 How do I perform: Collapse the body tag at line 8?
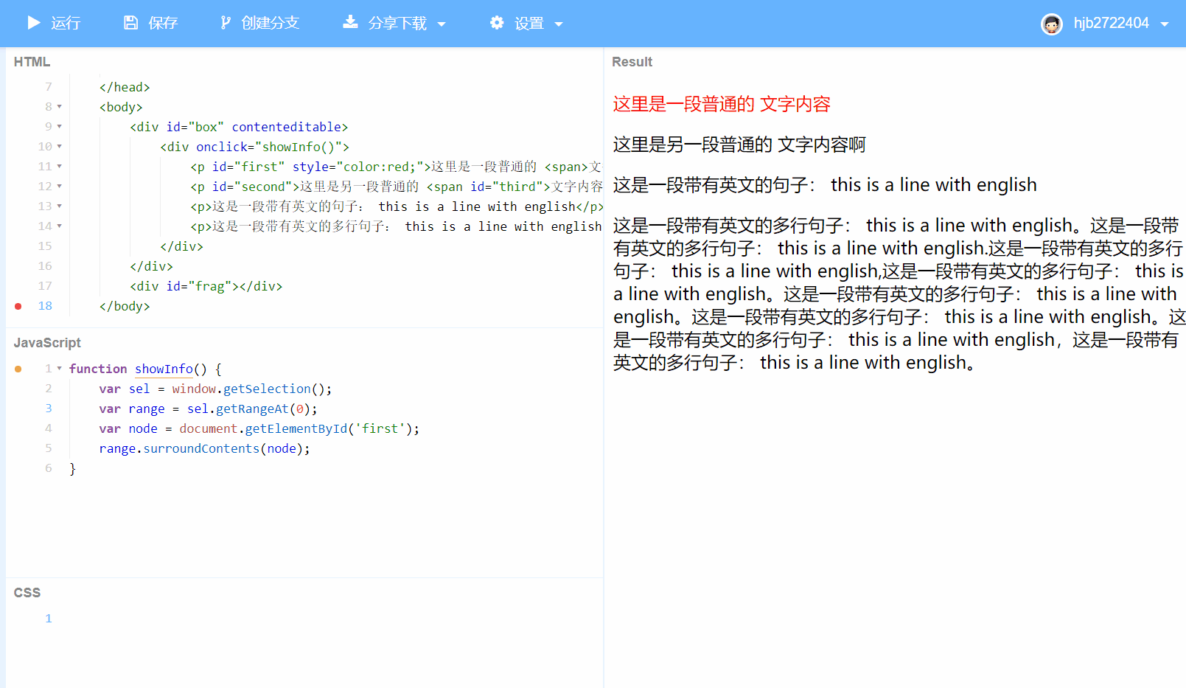click(60, 107)
